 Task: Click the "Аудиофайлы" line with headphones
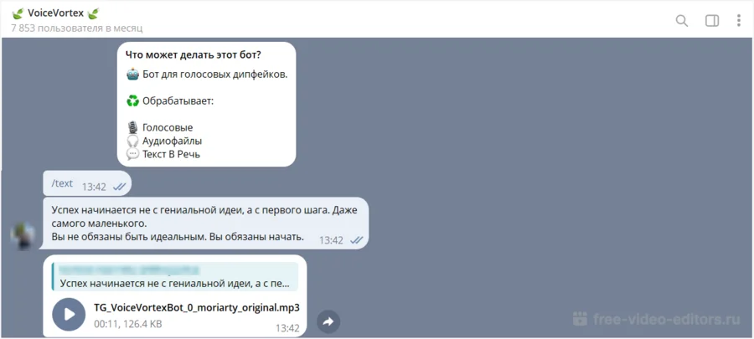[x=164, y=141]
